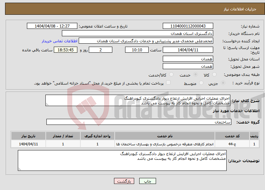
Task: Select the کالا/خدمت radio button
Action: 172,75
